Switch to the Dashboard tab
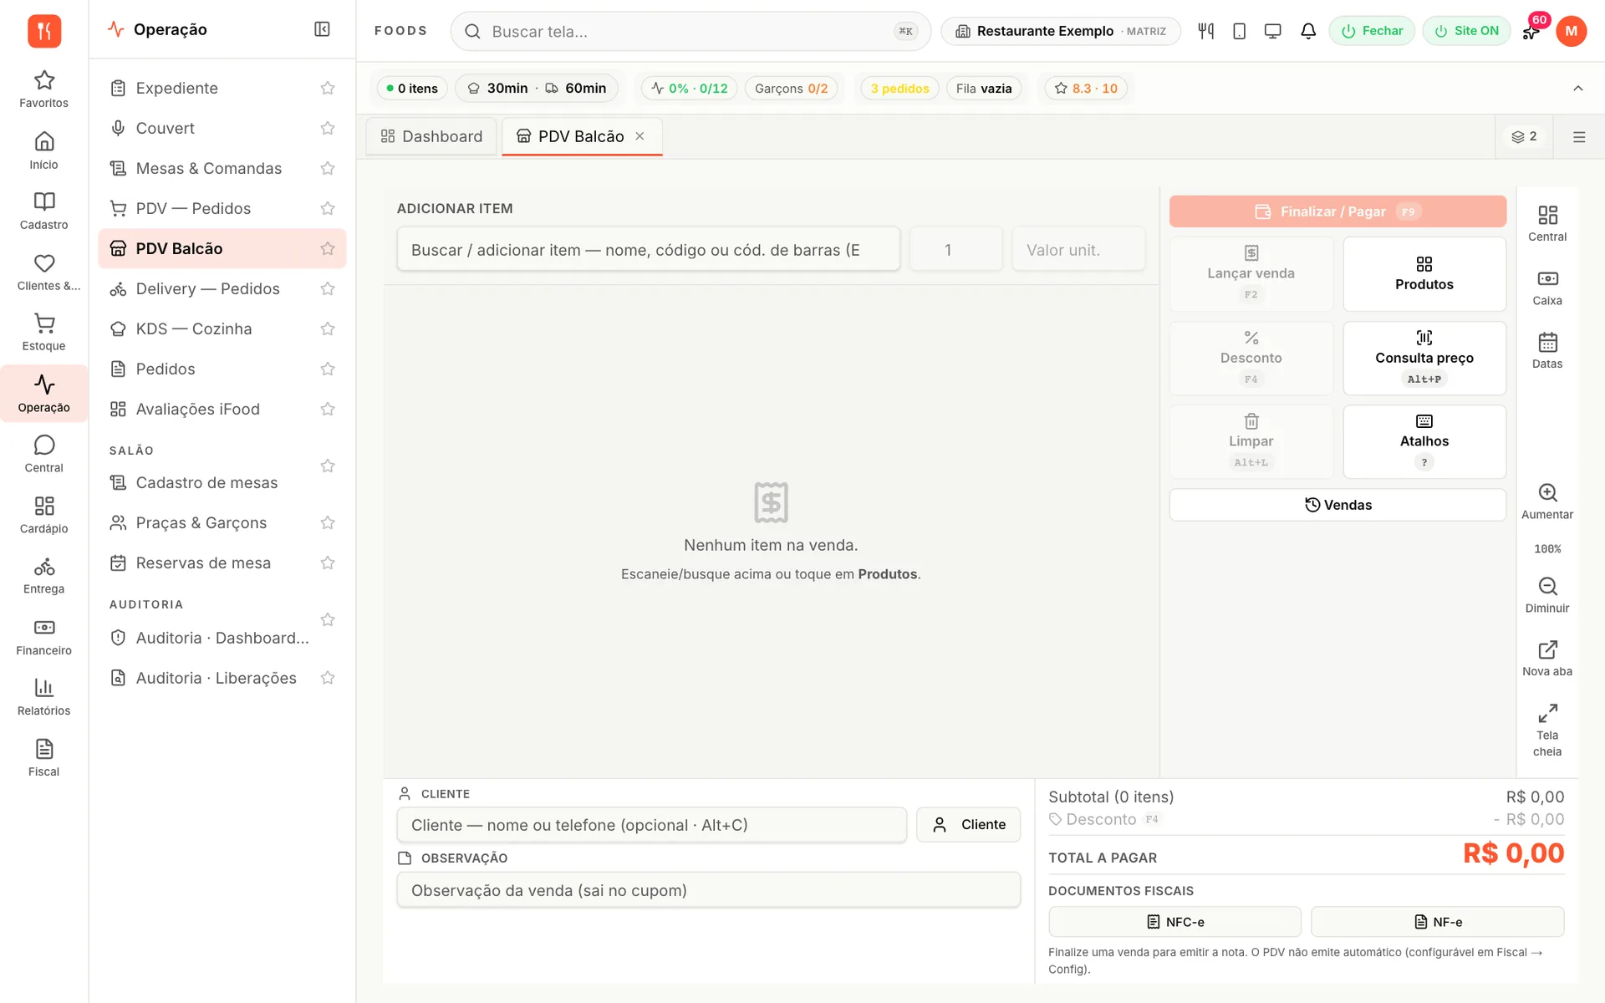This screenshot has width=1605, height=1003. (431, 136)
